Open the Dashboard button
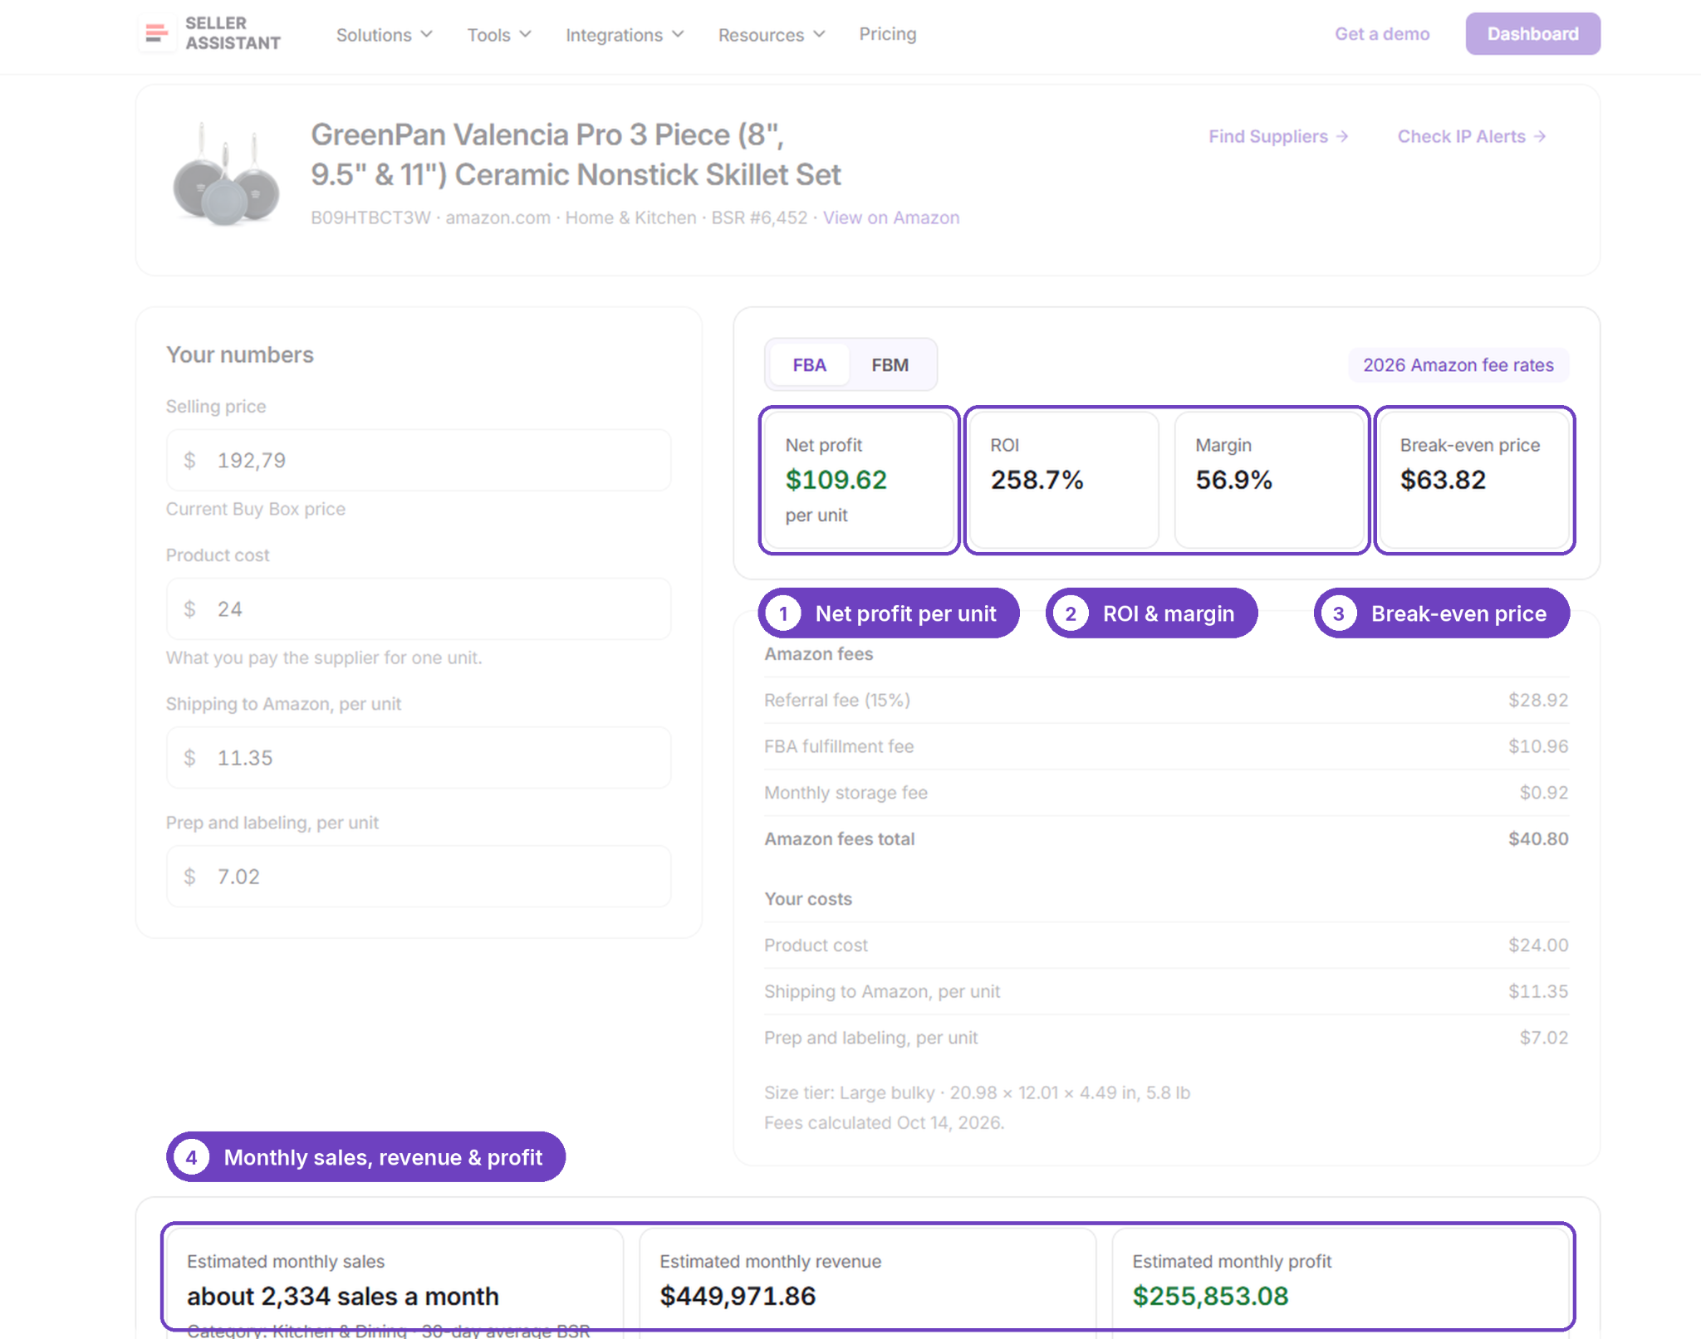 tap(1532, 34)
